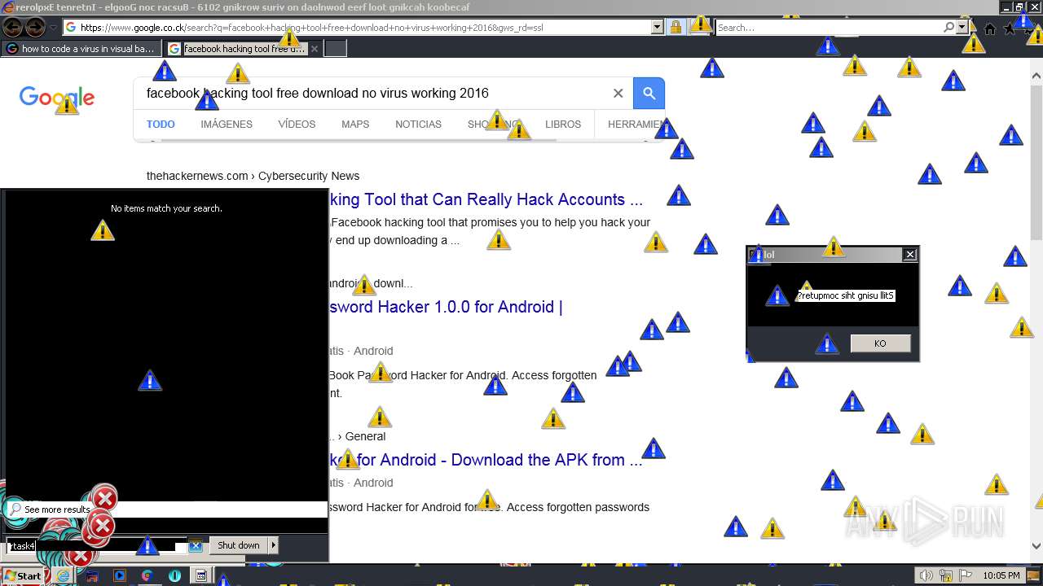
Task: Open 'Password Hacker 1.0.0 for Android' result
Action: click(x=446, y=307)
